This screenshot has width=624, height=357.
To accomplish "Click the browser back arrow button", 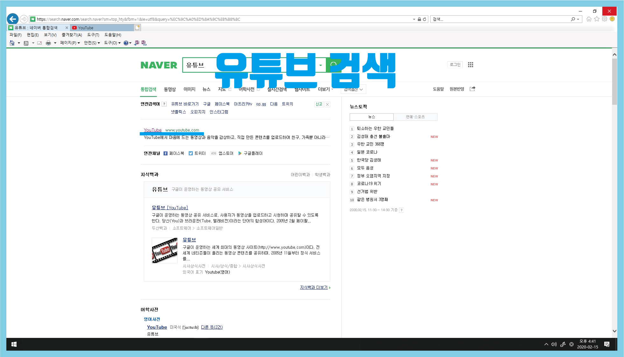I will pos(13,19).
